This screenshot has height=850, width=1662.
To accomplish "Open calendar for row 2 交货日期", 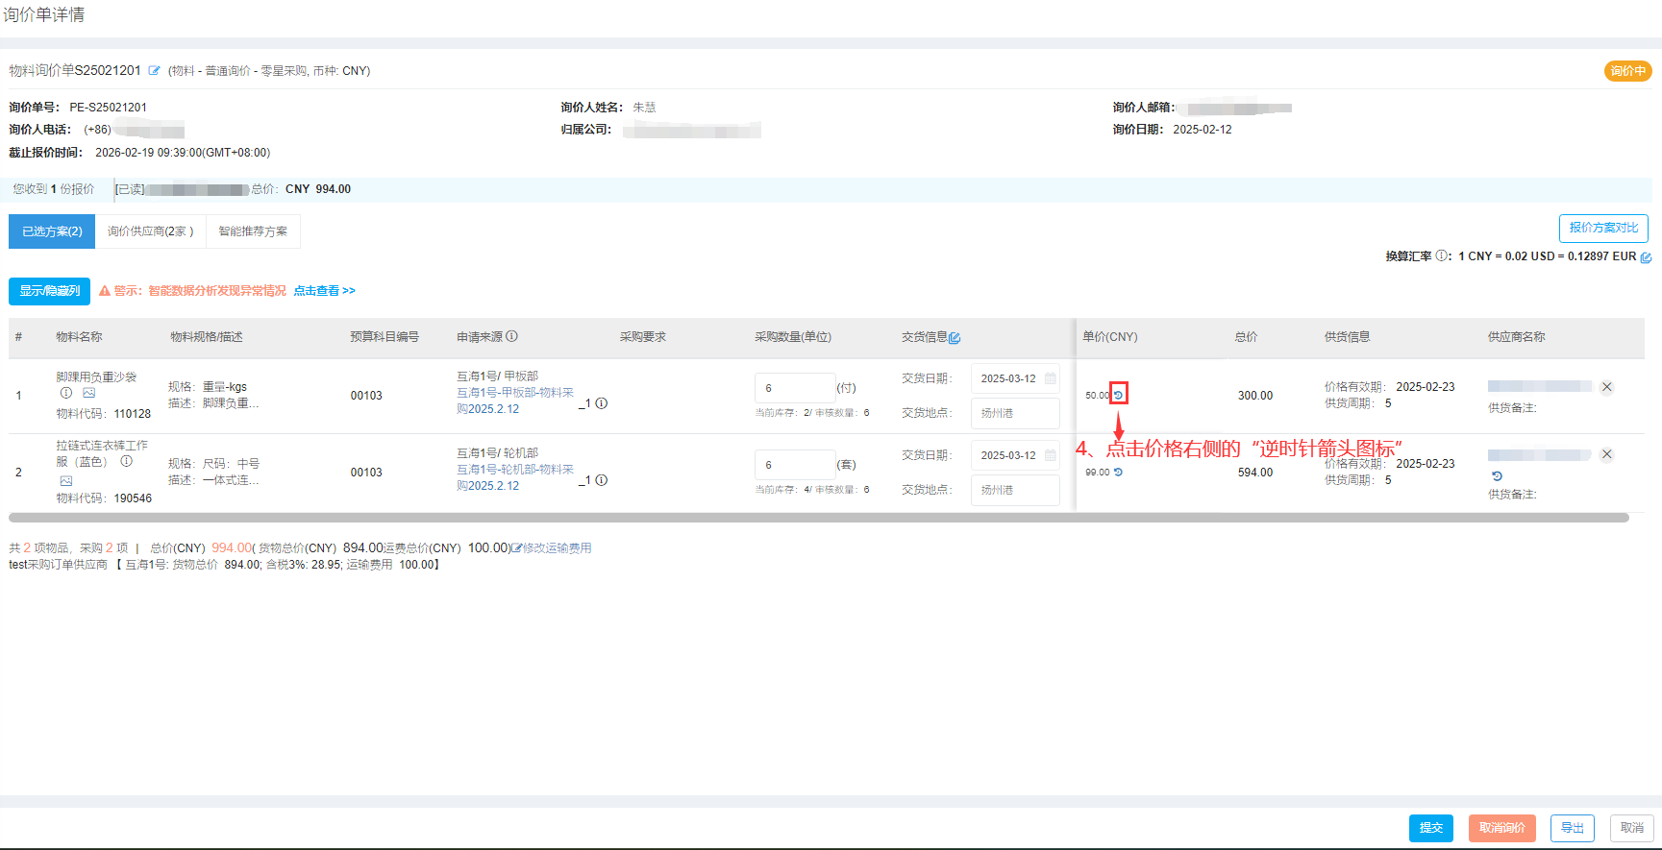I will point(1051,455).
